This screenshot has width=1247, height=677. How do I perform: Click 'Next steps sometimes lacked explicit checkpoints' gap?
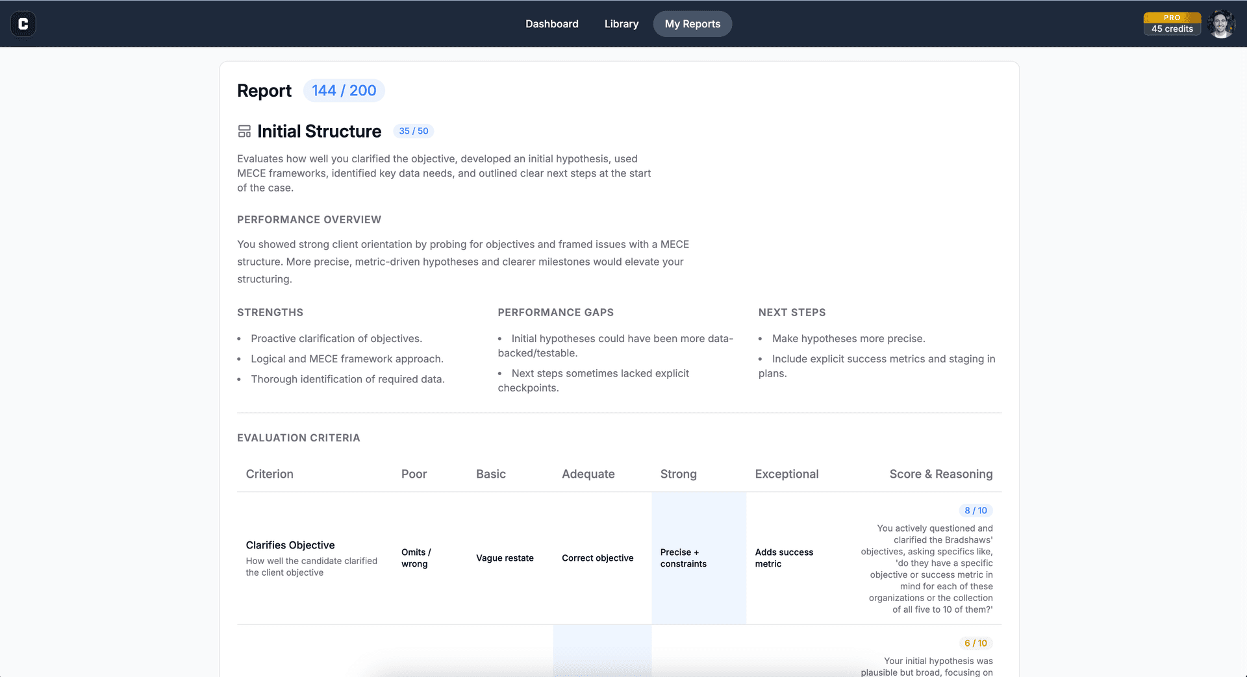click(x=594, y=381)
